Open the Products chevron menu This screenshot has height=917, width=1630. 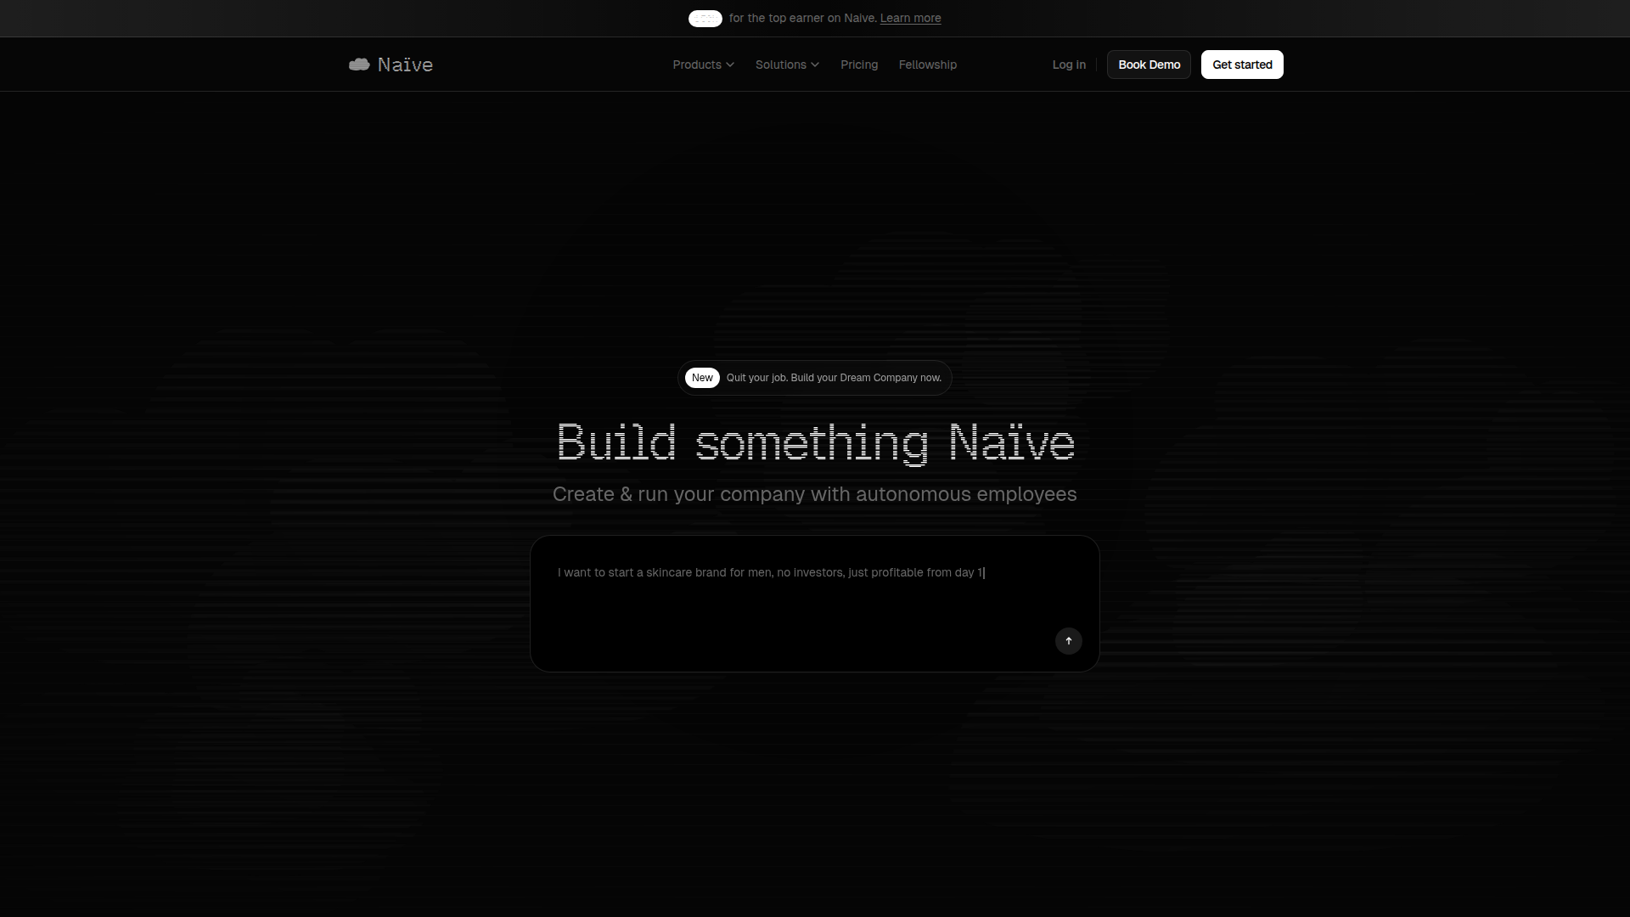730,64
